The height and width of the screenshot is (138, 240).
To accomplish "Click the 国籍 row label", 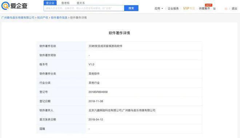I will pyautogui.click(x=42, y=129).
